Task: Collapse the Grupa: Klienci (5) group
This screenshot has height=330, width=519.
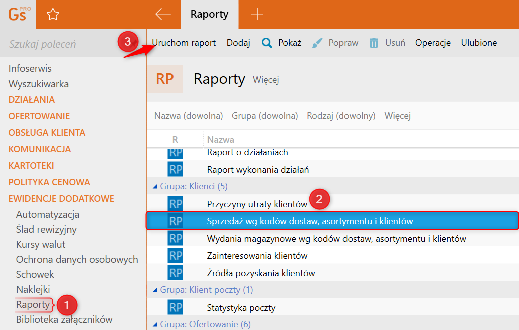Action: tap(155, 186)
